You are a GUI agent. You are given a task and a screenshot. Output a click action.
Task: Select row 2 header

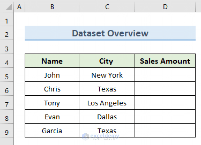[7, 33]
